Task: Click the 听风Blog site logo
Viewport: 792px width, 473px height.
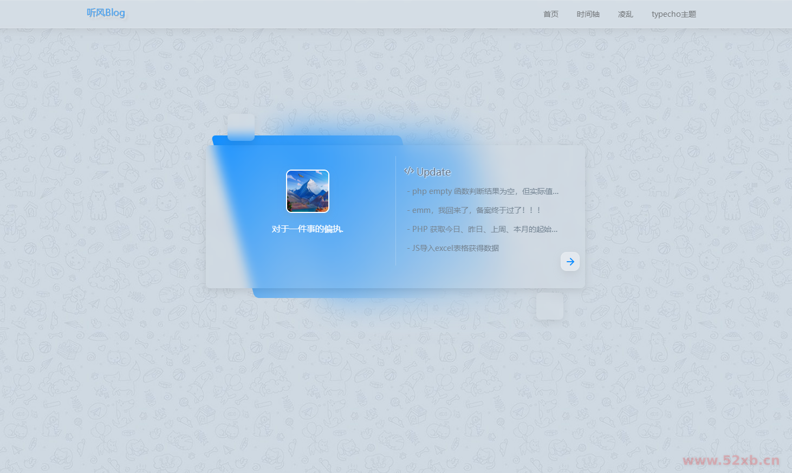Action: (106, 13)
